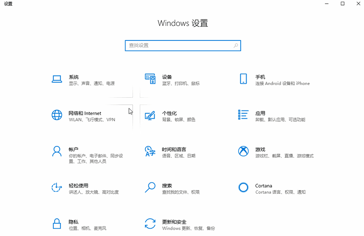Click 讲述人、放大镜、高对比度 description
364x236 pixels.
pos(94,192)
